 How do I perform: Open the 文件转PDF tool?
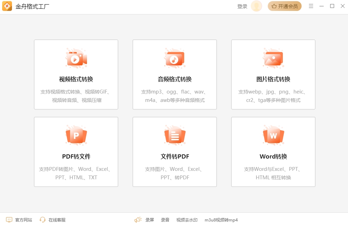click(x=174, y=152)
